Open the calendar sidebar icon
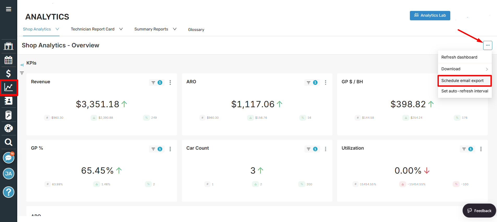 tap(9, 60)
